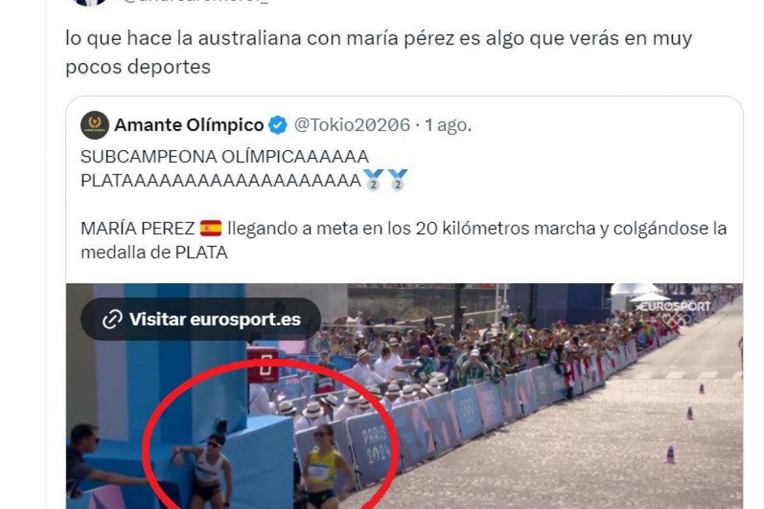This screenshot has width=764, height=509.
Task: Click the partially visible author handle at top
Action: click(x=196, y=3)
